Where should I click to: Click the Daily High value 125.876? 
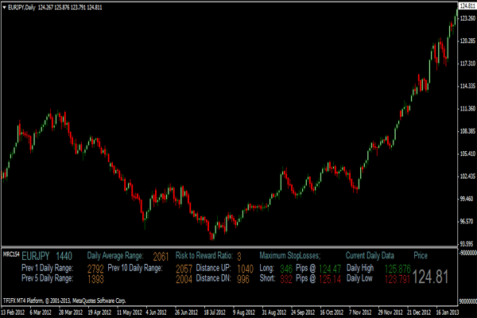coord(398,269)
